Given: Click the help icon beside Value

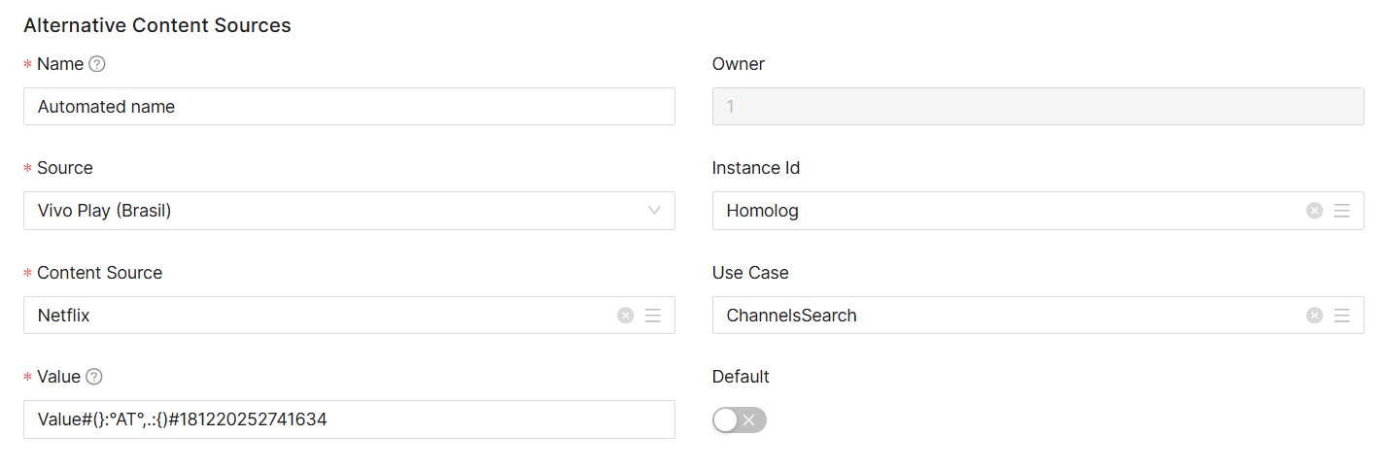Looking at the screenshot, I should click(x=94, y=377).
